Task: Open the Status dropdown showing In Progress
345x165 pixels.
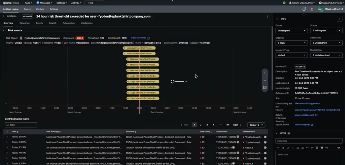Action: [326, 31]
